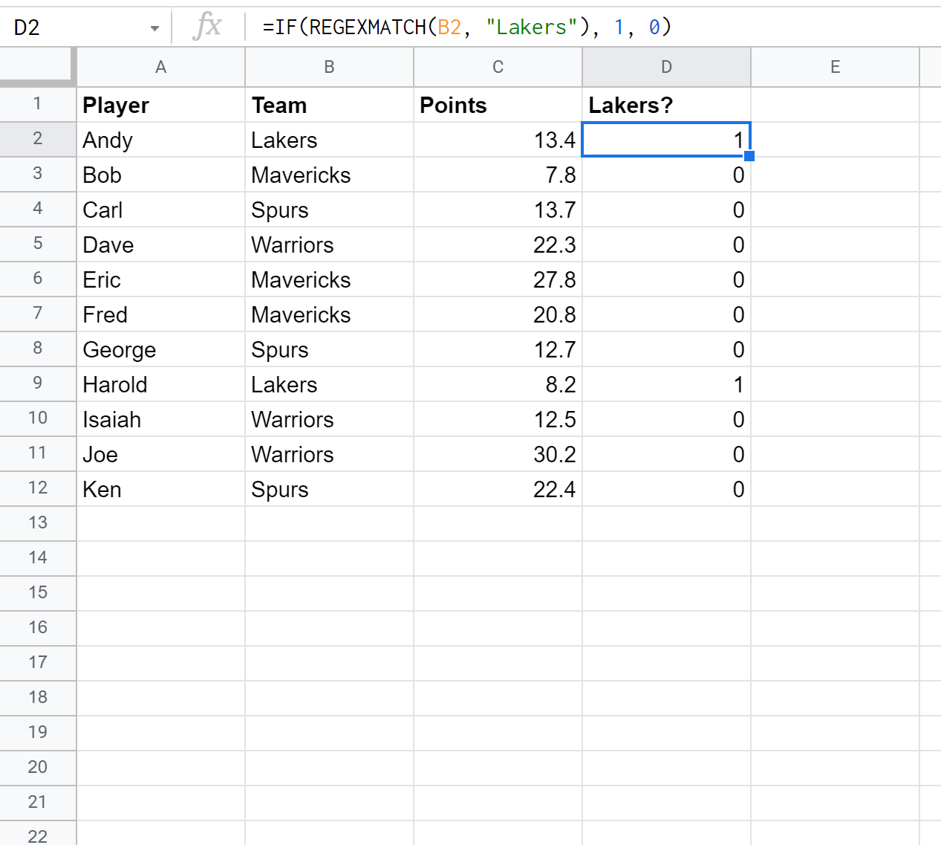
Task: Click inside the formula bar text
Action: [466, 27]
